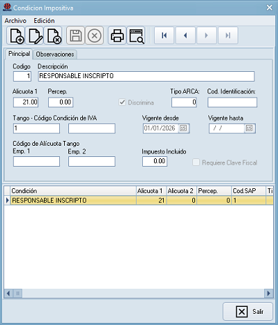This screenshot has height=325, width=278.
Task: Toggle the Discrimina checkbox
Action: (122, 103)
